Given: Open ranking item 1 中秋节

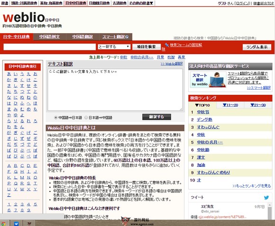Looking at the screenshot, I should (x=203, y=112).
